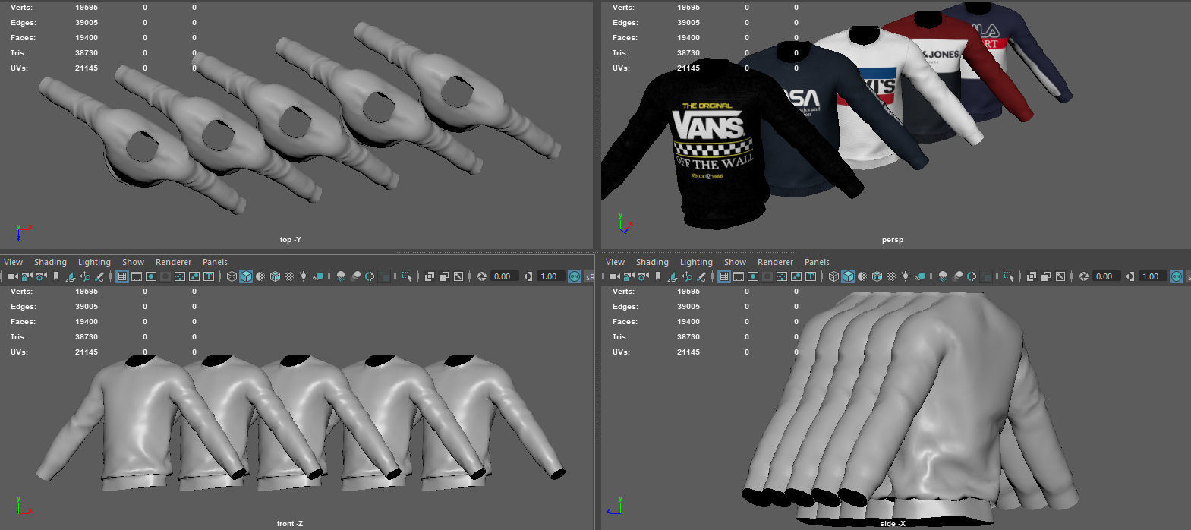Open View menu of side -X panel
Viewport: 1191px width, 530px height.
click(615, 262)
